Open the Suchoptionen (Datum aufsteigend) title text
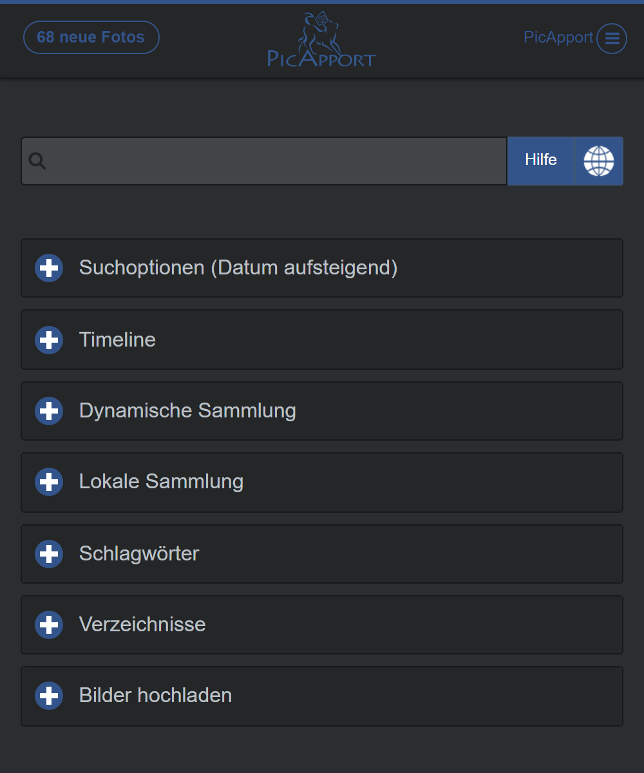The height and width of the screenshot is (773, 644). tap(238, 268)
